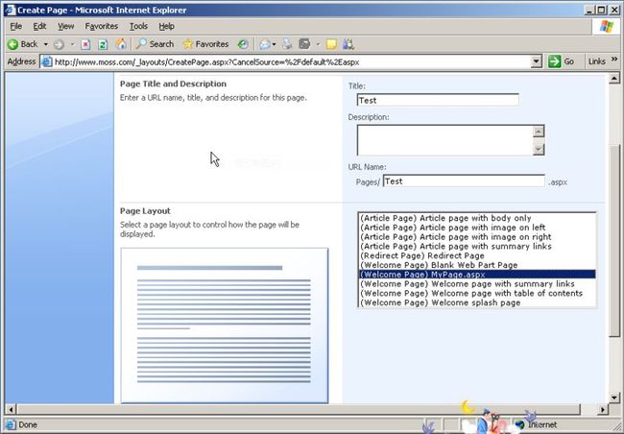Expand the Links chevron
This screenshot has height=434, width=624.
click(x=614, y=60)
